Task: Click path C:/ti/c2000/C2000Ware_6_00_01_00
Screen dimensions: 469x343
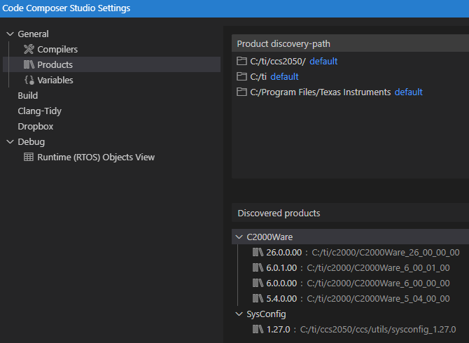Action: [379, 267]
